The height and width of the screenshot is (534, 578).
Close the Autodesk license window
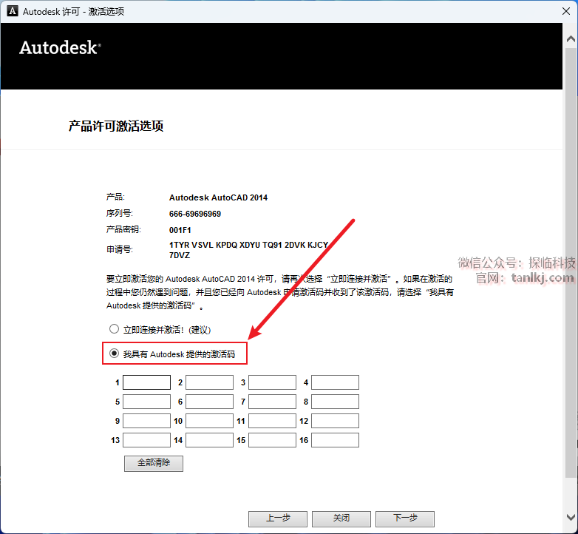click(566, 11)
